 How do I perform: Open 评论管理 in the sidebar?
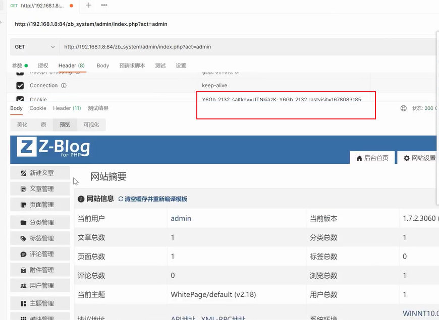40,254
